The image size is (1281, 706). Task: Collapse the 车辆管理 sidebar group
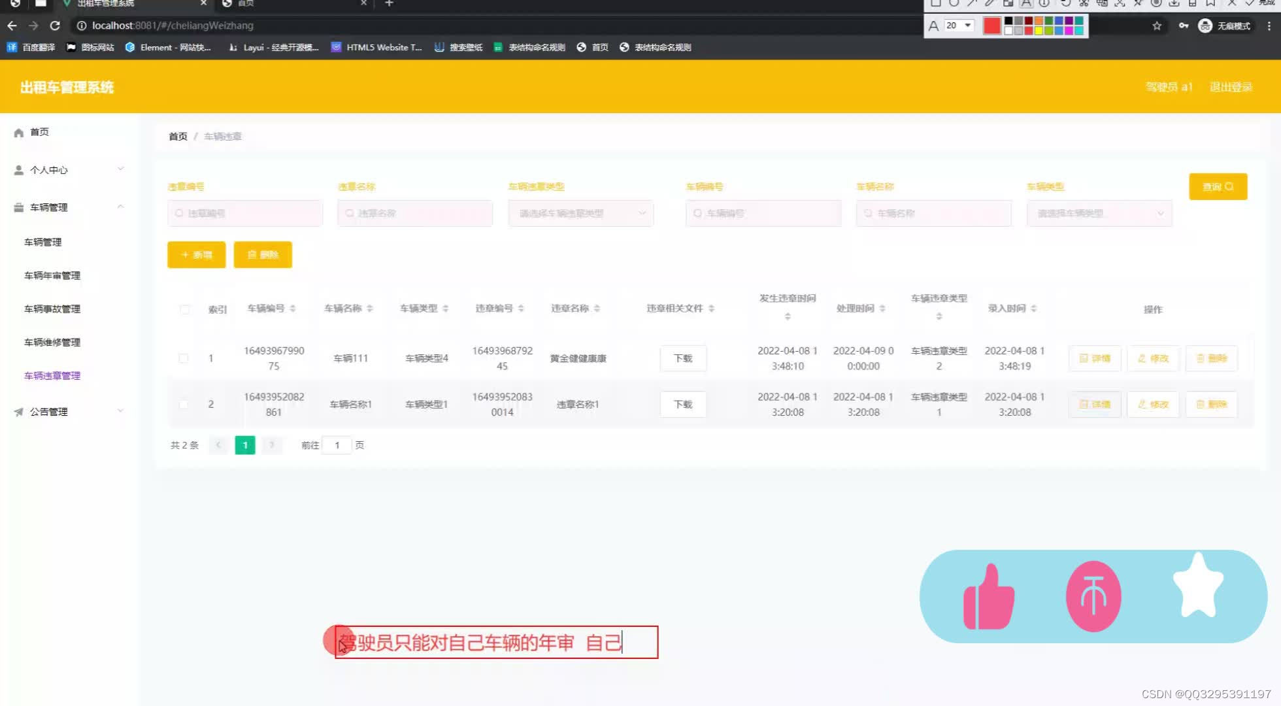click(69, 207)
